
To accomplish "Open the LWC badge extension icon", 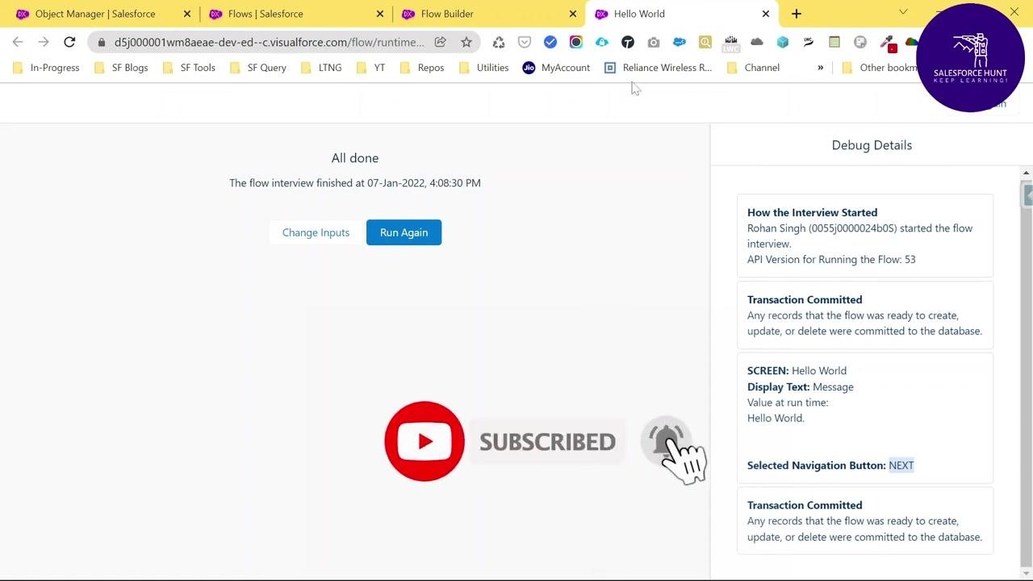I will (x=731, y=43).
